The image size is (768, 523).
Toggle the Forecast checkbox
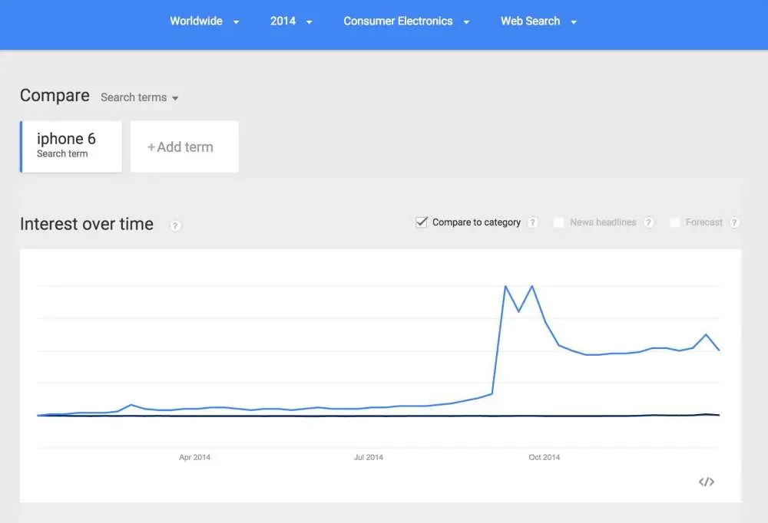[x=674, y=222]
